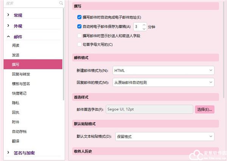Image resolution: width=227 pixels, height=161 pixels.
Task: Click the 邮件首选字体 Segoe UI field
Action: coord(149,109)
